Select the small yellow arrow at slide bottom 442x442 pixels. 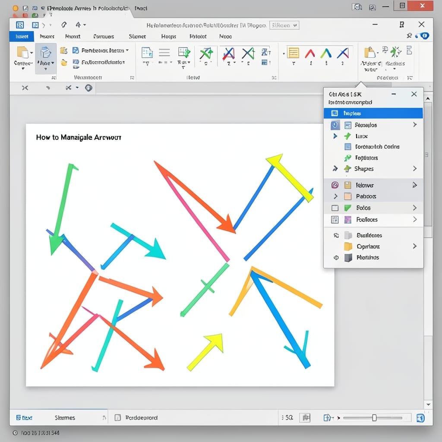205,352
